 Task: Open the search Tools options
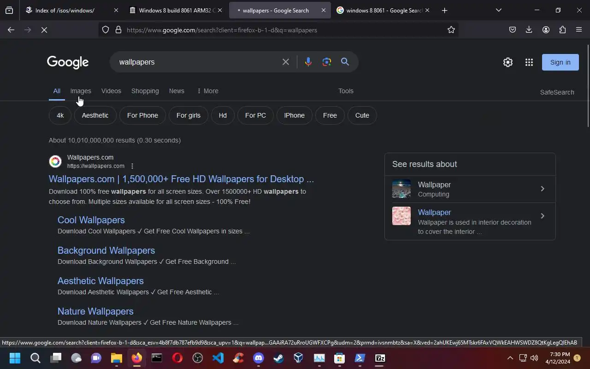pos(346,91)
